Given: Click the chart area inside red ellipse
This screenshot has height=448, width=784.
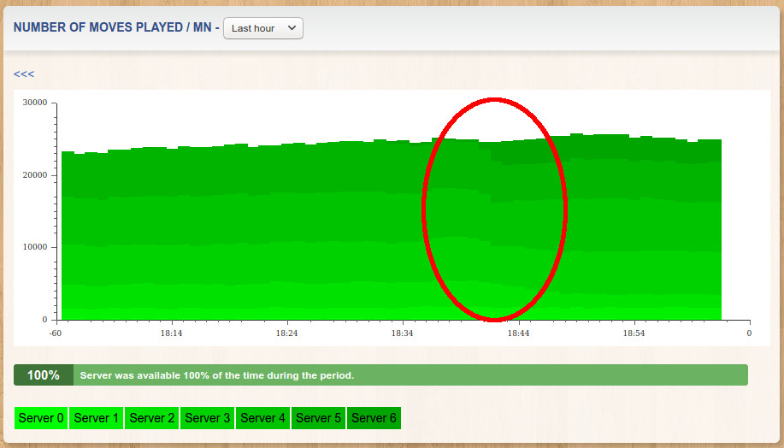Looking at the screenshot, I should (x=494, y=209).
